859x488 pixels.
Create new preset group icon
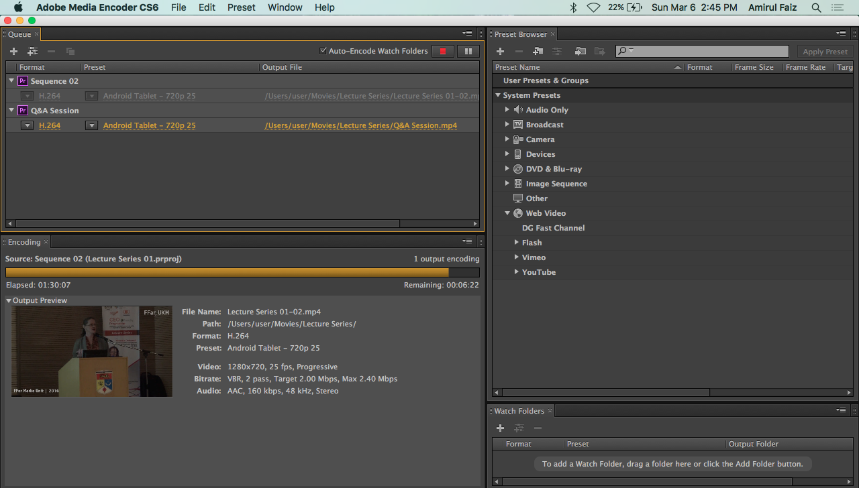(x=538, y=51)
